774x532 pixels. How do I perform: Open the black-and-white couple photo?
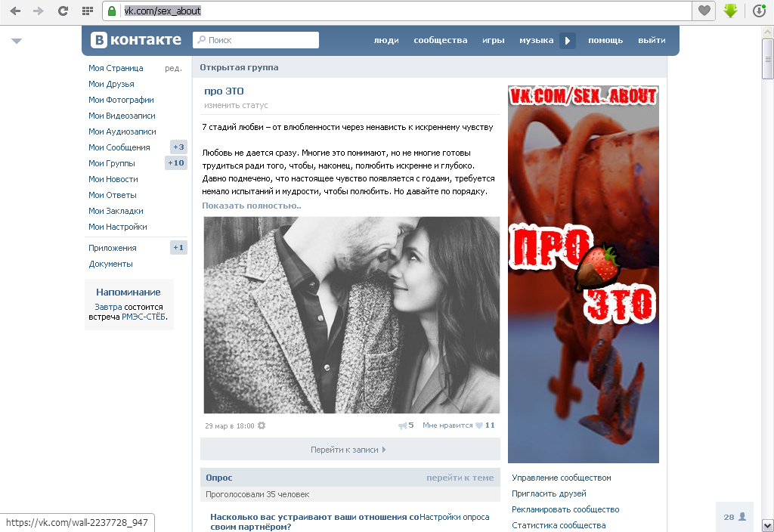click(x=351, y=315)
